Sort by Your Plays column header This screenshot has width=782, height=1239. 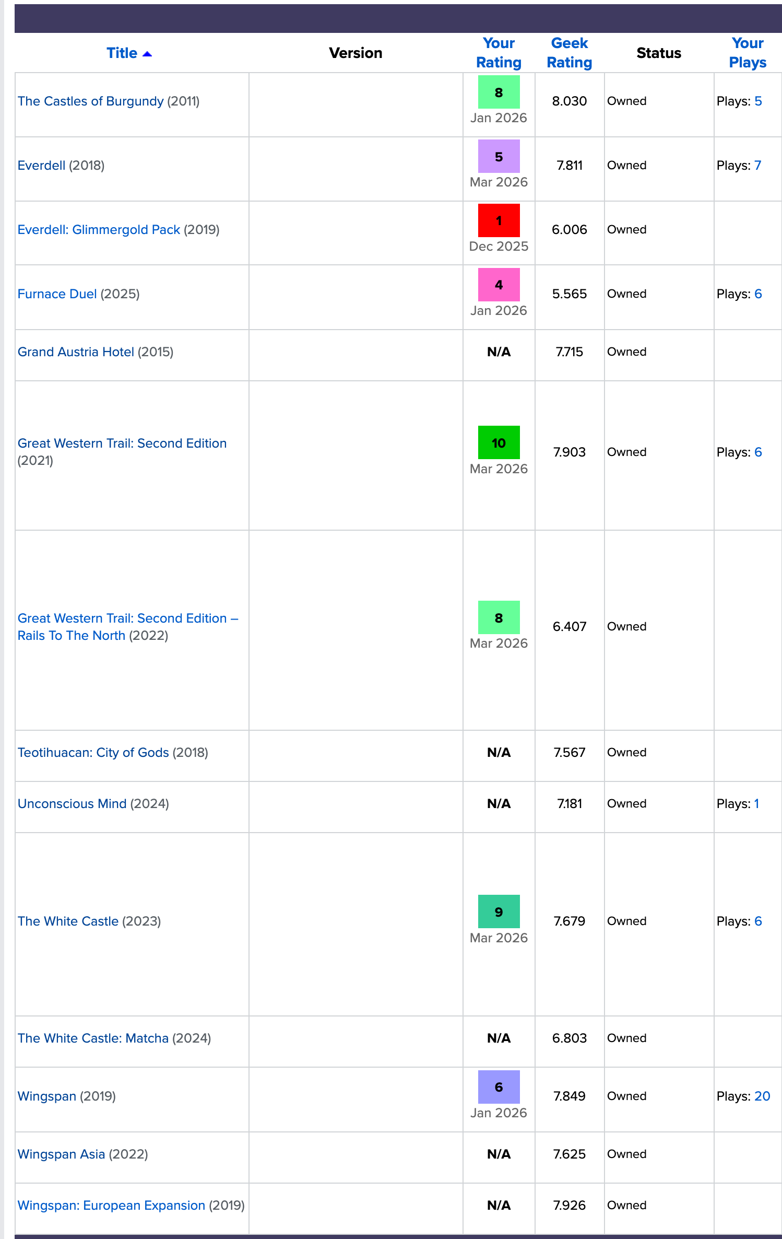point(748,53)
